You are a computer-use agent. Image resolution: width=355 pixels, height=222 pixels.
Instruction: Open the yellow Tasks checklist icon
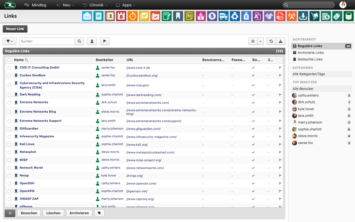point(144,16)
